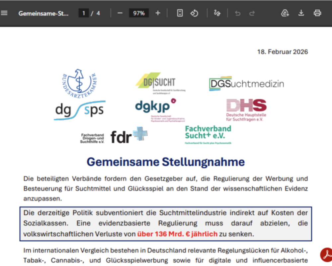Click the Redo arrow icon
Screen dimensions: 332x266
click(x=252, y=13)
